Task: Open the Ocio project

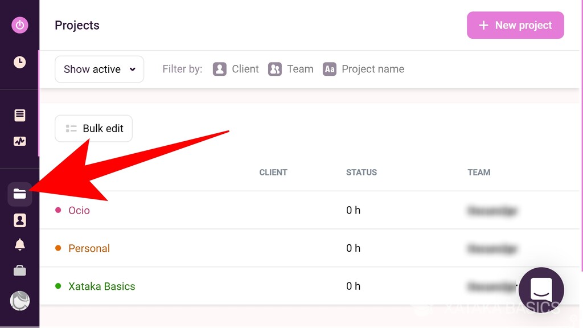Action: point(79,211)
